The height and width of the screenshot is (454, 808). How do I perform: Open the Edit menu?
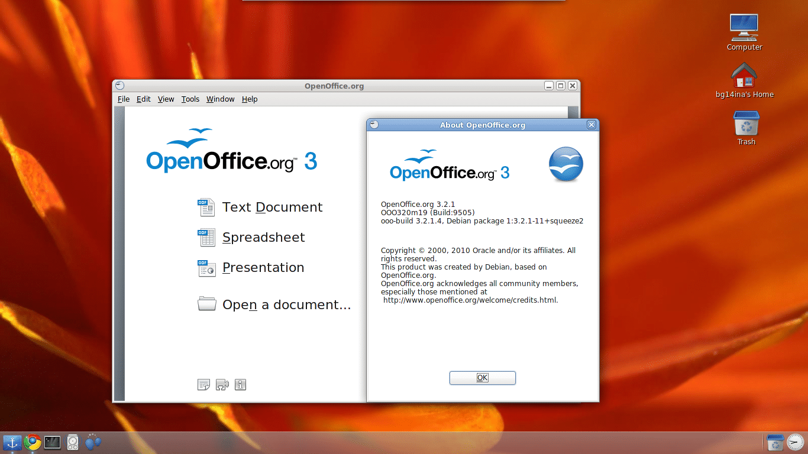click(x=144, y=99)
